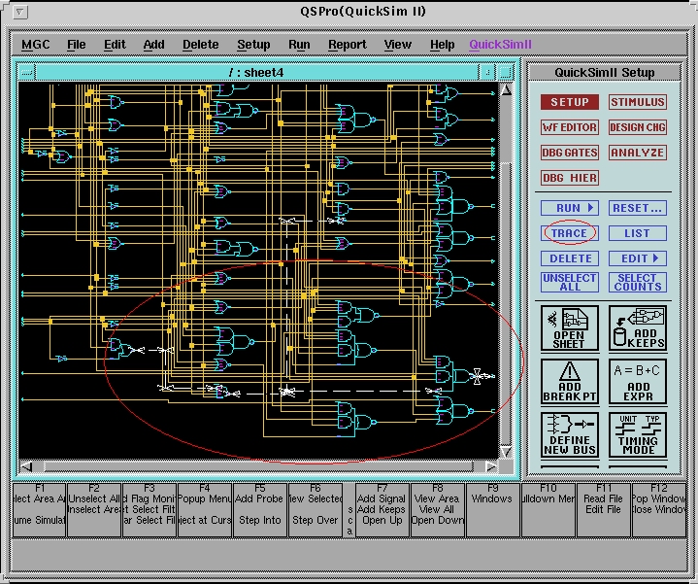This screenshot has height=584, width=698.
Task: Expand the EDIT submenu button
Action: 638,258
